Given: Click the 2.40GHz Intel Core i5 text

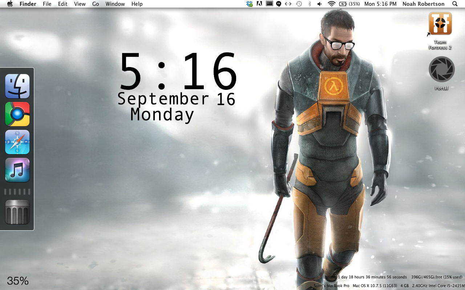Looking at the screenshot, I should tap(438, 286).
